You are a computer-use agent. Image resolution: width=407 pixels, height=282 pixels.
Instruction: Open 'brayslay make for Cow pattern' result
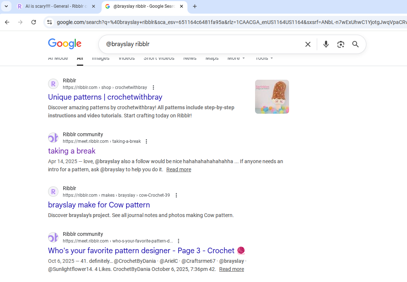(x=99, y=205)
